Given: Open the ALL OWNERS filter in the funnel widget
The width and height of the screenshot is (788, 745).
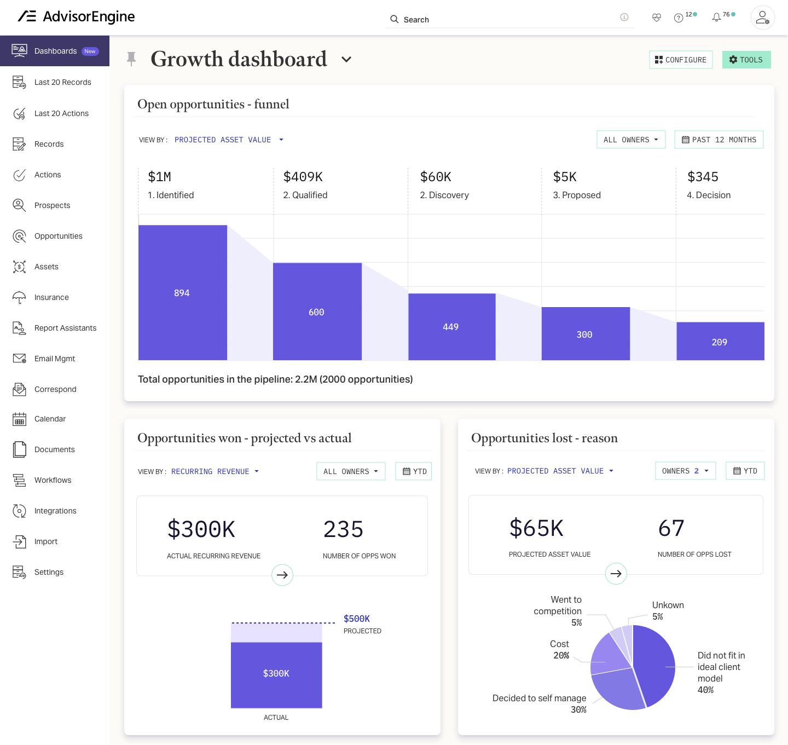Looking at the screenshot, I should (x=630, y=140).
